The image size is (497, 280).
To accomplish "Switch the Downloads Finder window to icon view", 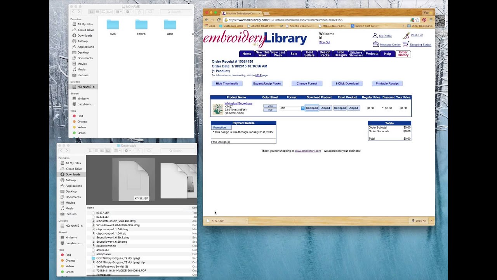I will coord(90,151).
